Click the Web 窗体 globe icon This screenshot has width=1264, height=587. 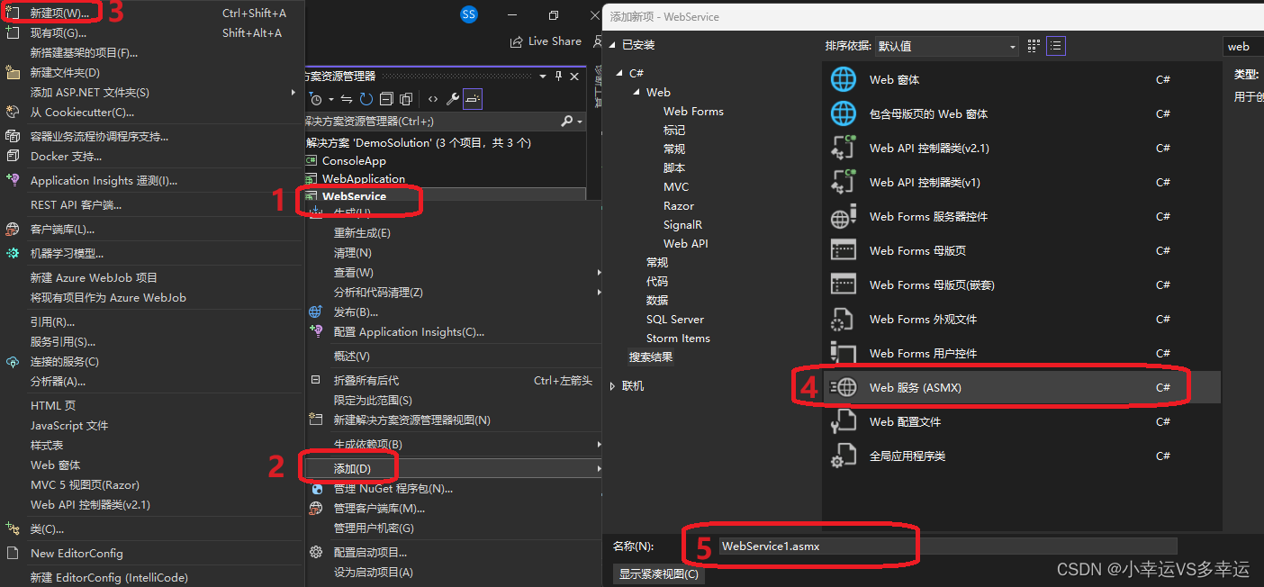coord(844,79)
